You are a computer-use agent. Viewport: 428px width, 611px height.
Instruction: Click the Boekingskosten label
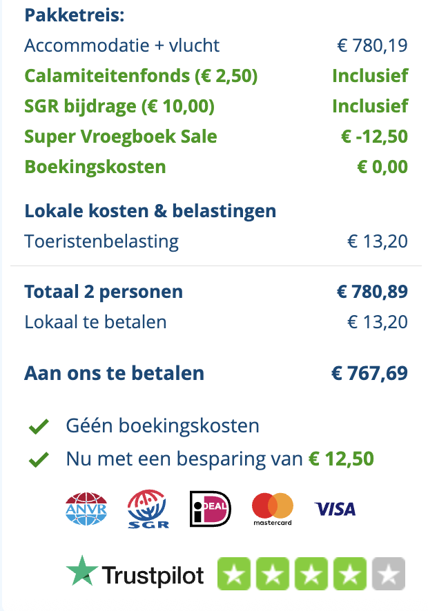coord(95,167)
